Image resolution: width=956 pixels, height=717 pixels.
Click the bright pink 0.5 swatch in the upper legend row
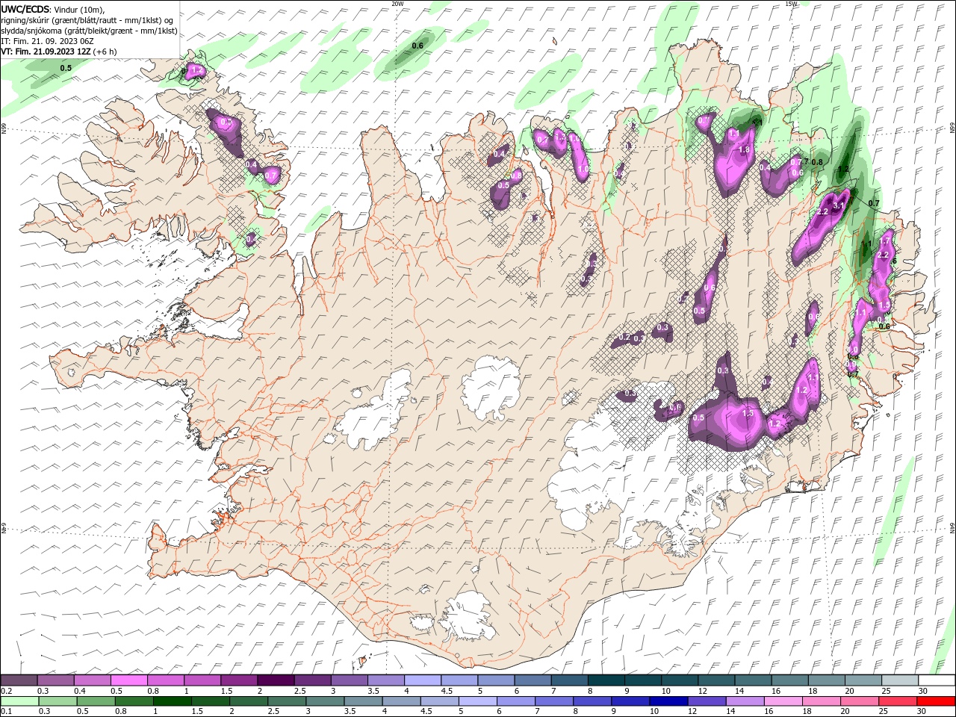pos(129,680)
